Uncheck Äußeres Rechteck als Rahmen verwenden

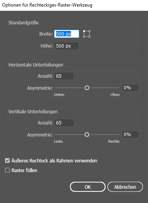[x=7, y=161]
